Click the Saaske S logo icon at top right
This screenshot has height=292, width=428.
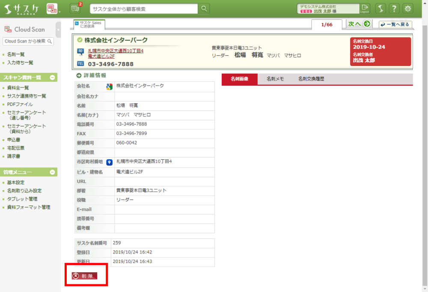381,9
